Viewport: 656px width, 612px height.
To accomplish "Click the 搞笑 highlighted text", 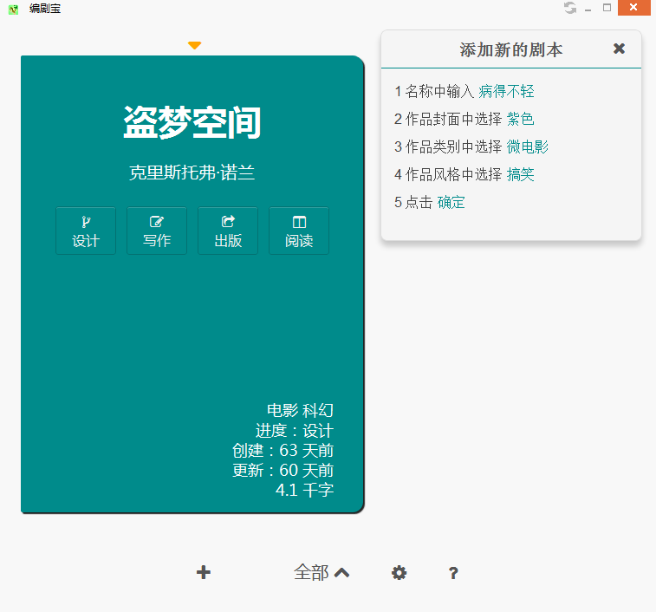I will pyautogui.click(x=521, y=174).
